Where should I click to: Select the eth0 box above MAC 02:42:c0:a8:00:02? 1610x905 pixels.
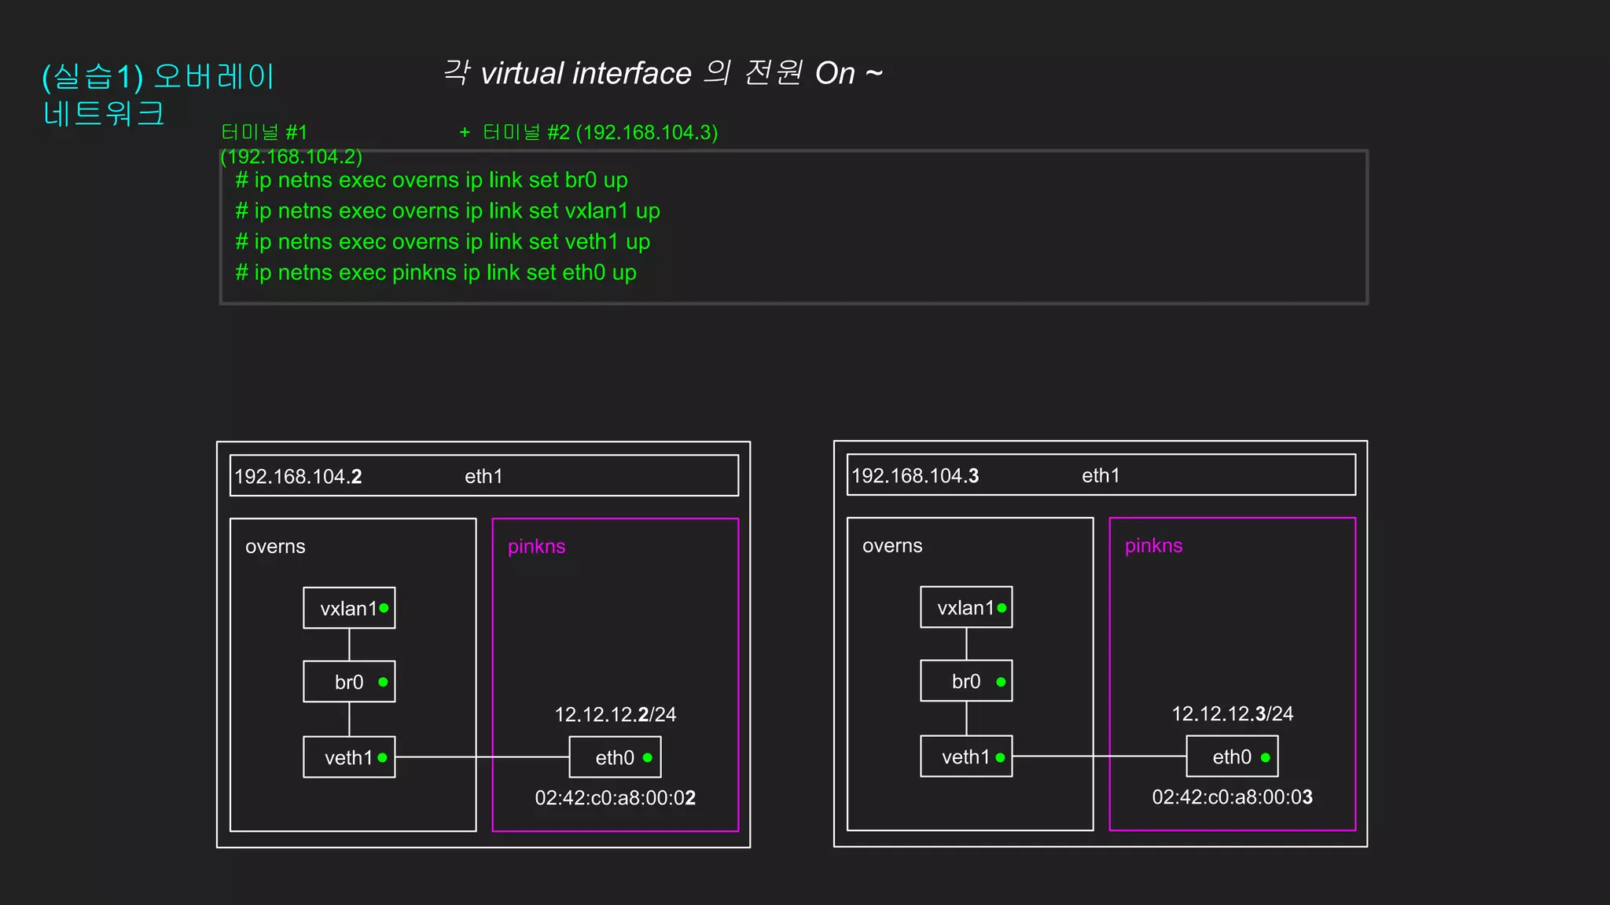point(615,757)
